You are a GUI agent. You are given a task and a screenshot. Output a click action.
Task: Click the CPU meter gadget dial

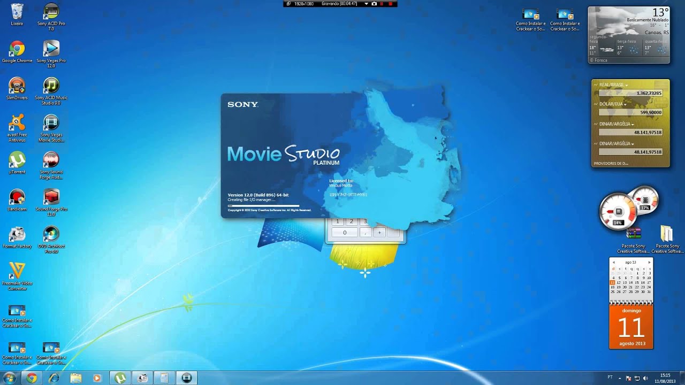point(618,212)
